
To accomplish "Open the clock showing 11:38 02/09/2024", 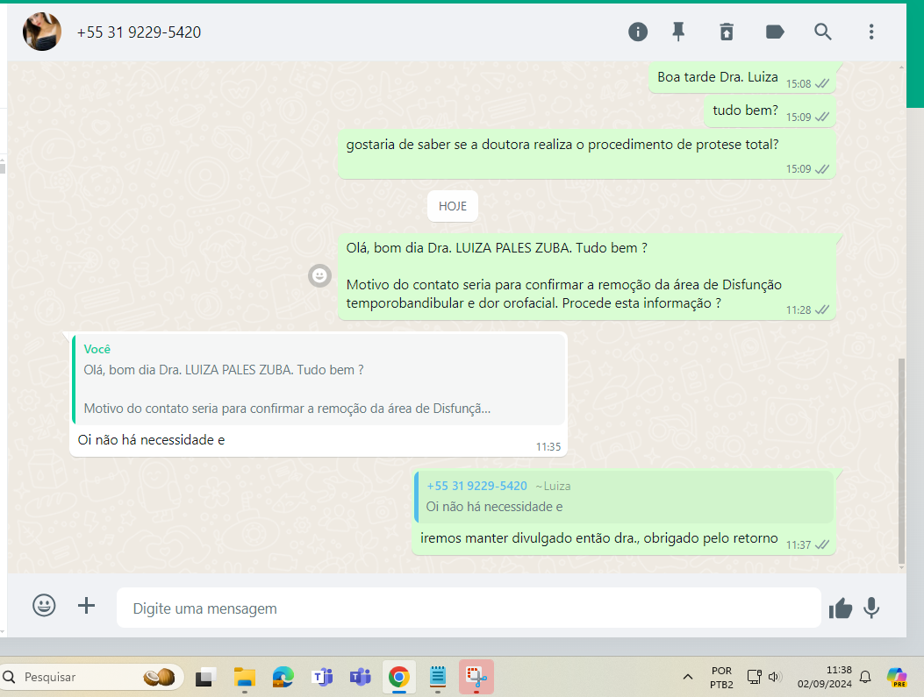I will [825, 677].
